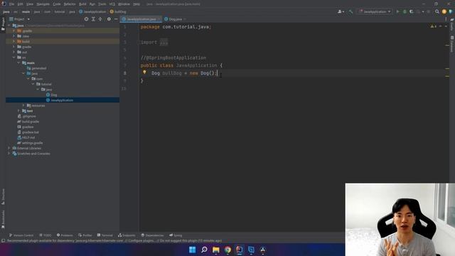The image size is (455, 256).
Task: Expand Scratches and Consoles node
Action: coord(9,154)
